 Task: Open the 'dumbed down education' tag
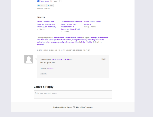[103, 38]
